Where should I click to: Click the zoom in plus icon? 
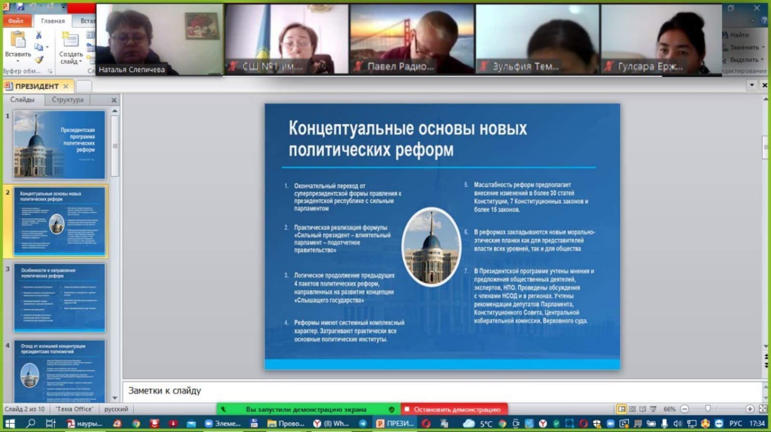point(749,409)
